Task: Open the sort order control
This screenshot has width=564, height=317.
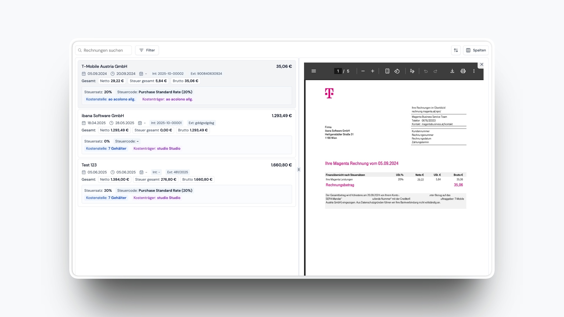Action: point(456,50)
